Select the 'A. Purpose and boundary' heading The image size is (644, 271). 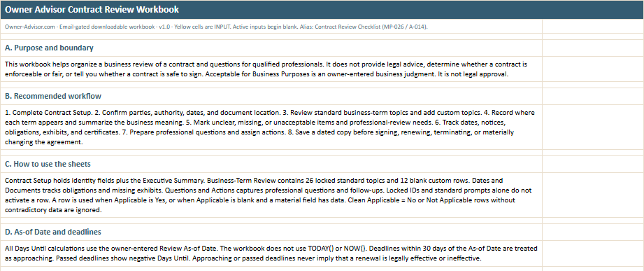coord(271,48)
